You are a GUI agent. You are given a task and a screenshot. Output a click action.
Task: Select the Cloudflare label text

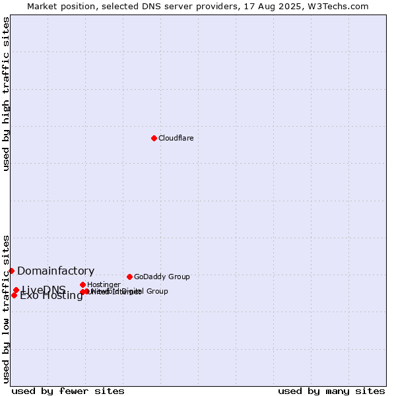point(176,138)
